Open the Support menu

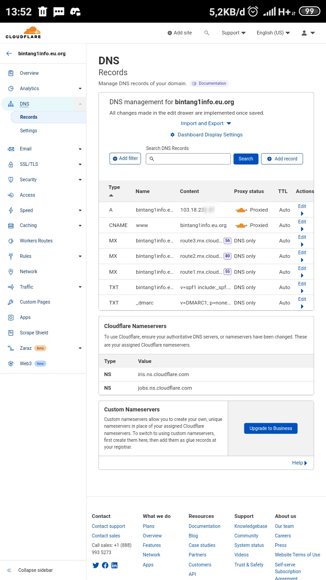click(x=234, y=33)
